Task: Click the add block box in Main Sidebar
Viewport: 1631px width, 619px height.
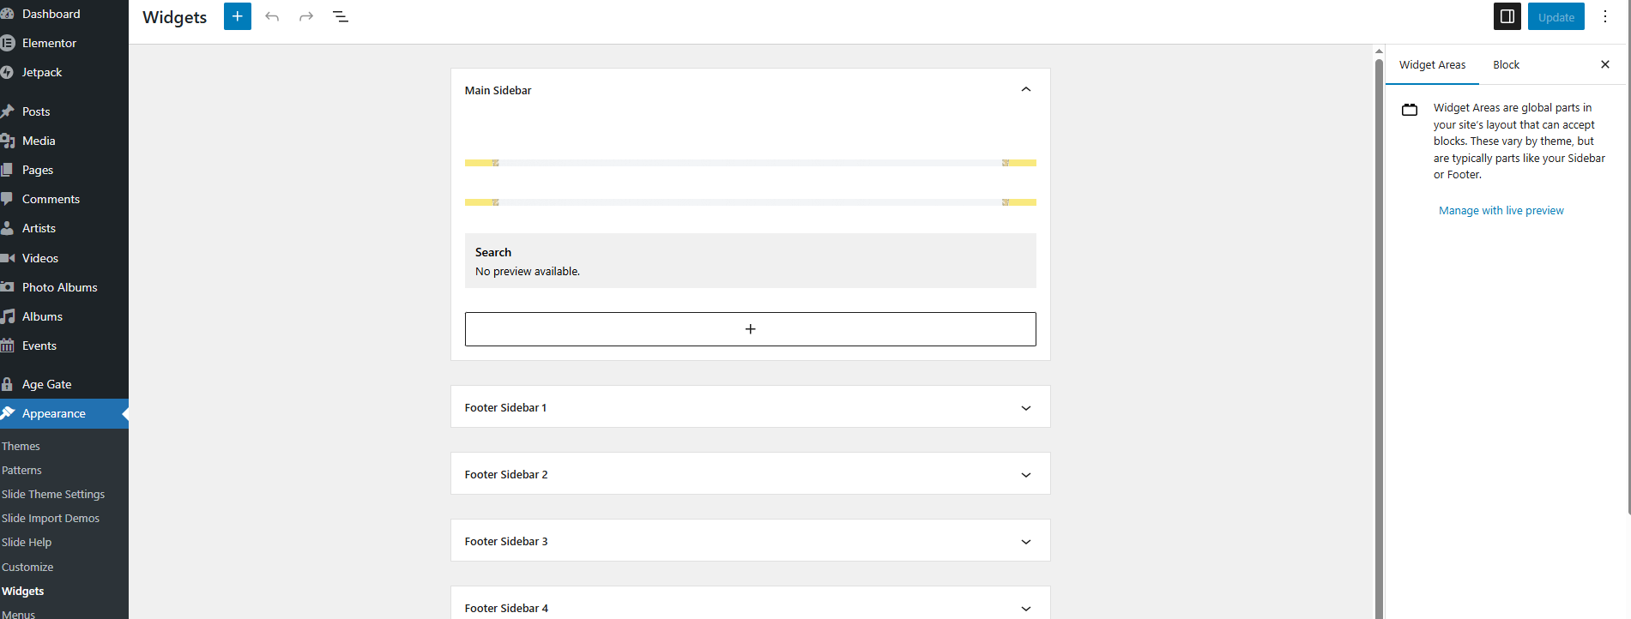Action: (x=750, y=329)
